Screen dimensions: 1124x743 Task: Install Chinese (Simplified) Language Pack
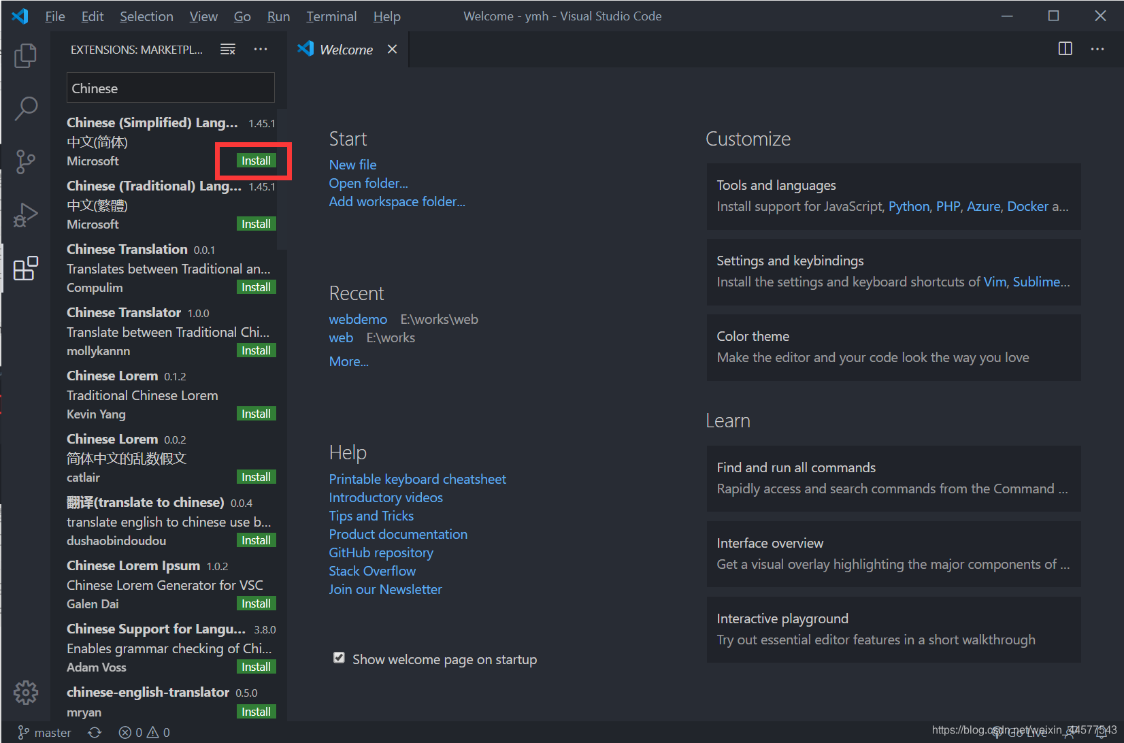point(256,161)
